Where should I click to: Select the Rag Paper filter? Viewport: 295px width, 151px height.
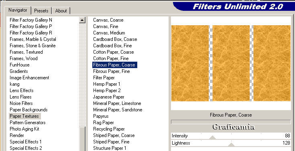click(x=103, y=122)
